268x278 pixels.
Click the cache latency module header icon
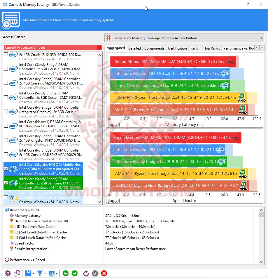(x=11, y=20)
